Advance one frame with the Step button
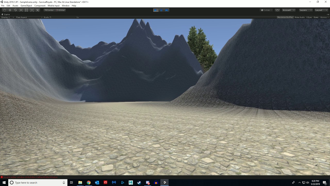 click(x=167, y=10)
